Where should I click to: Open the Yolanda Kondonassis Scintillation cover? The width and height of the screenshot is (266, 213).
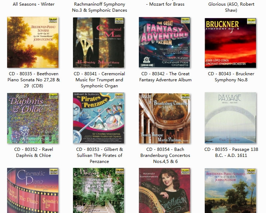point(165,191)
